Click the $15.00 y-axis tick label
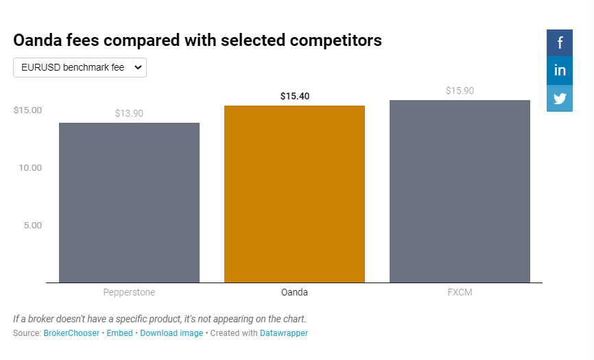 tap(27, 110)
